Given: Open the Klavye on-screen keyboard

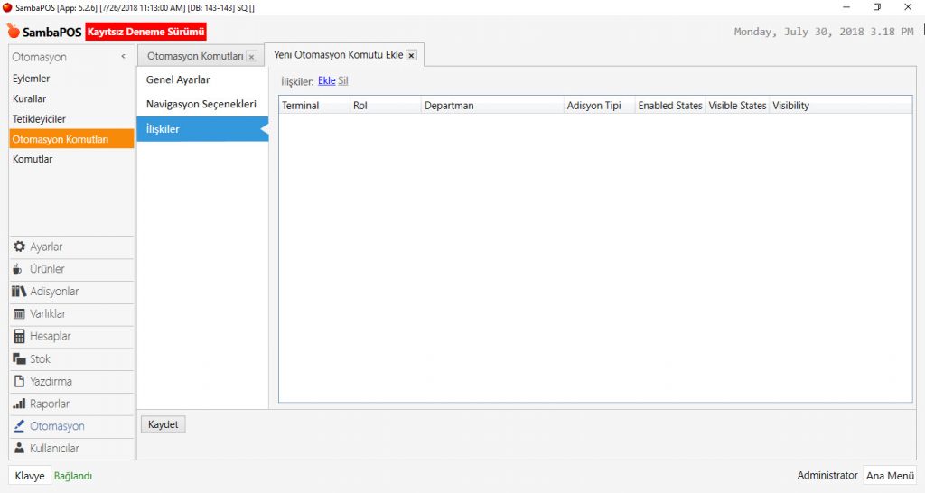Looking at the screenshot, I should point(30,476).
